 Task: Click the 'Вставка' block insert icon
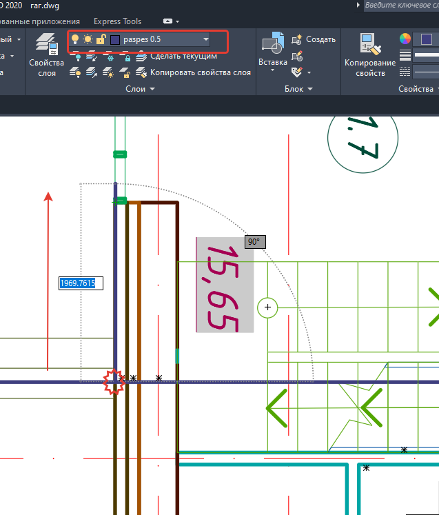click(x=273, y=43)
